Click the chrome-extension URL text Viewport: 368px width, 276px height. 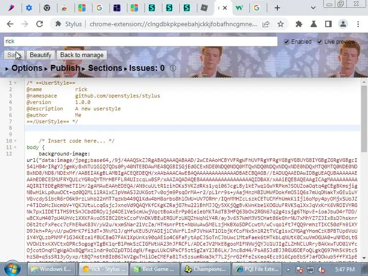pyautogui.click(x=173, y=24)
